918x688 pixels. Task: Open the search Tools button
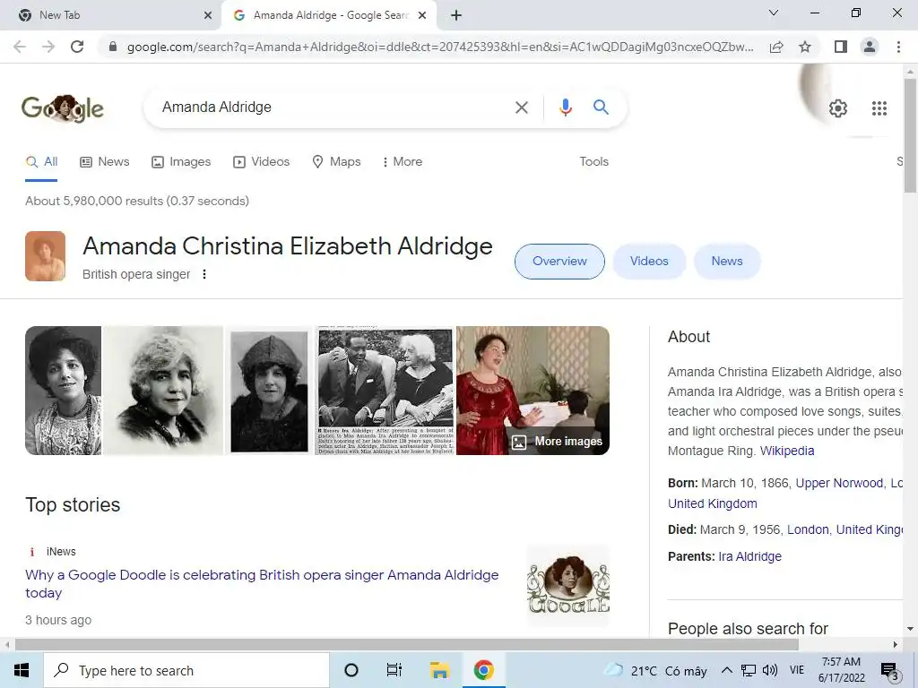(593, 162)
